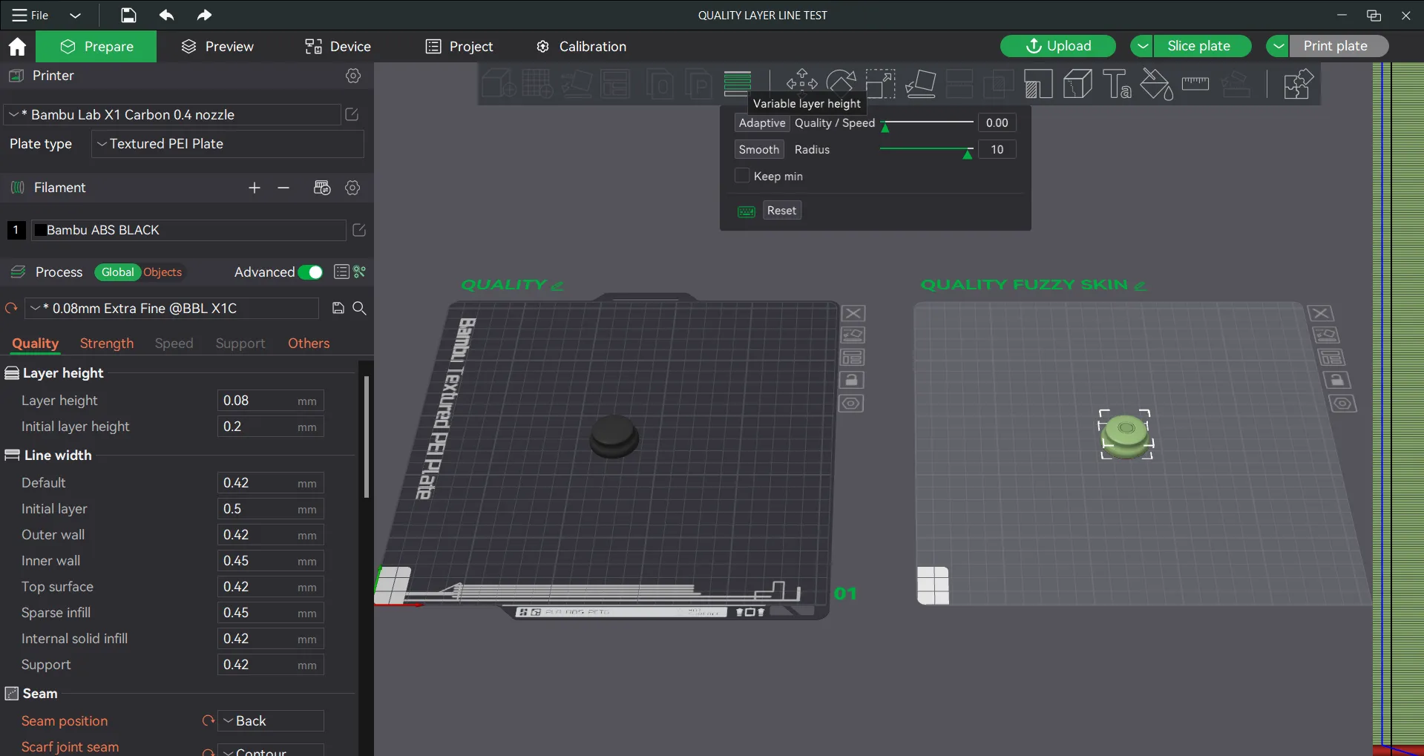Open the Text shape tool
This screenshot has width=1424, height=756.
pyautogui.click(x=1117, y=83)
